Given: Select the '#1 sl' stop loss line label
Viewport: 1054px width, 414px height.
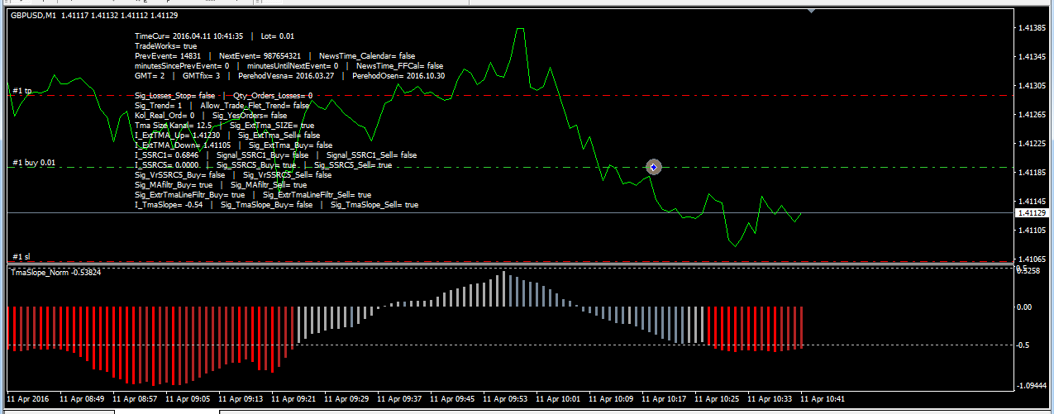Looking at the screenshot, I should (21, 257).
